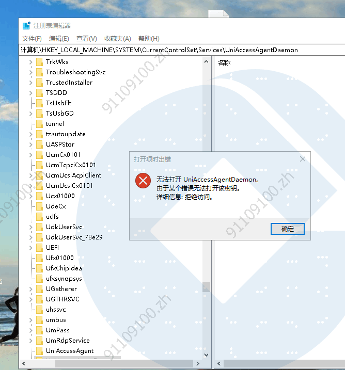Viewport: 345px width, 370px height.
Task: Select the UcmUcsiAcpiClient key
Action: pyautogui.click(x=74, y=175)
